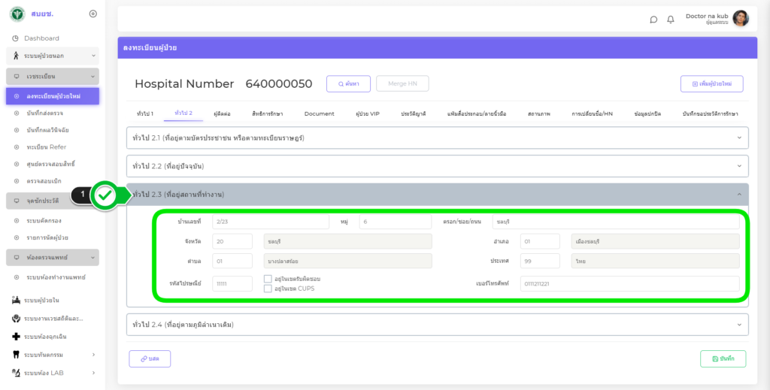Expand the ทั่วไป 2.4 section

point(438,324)
